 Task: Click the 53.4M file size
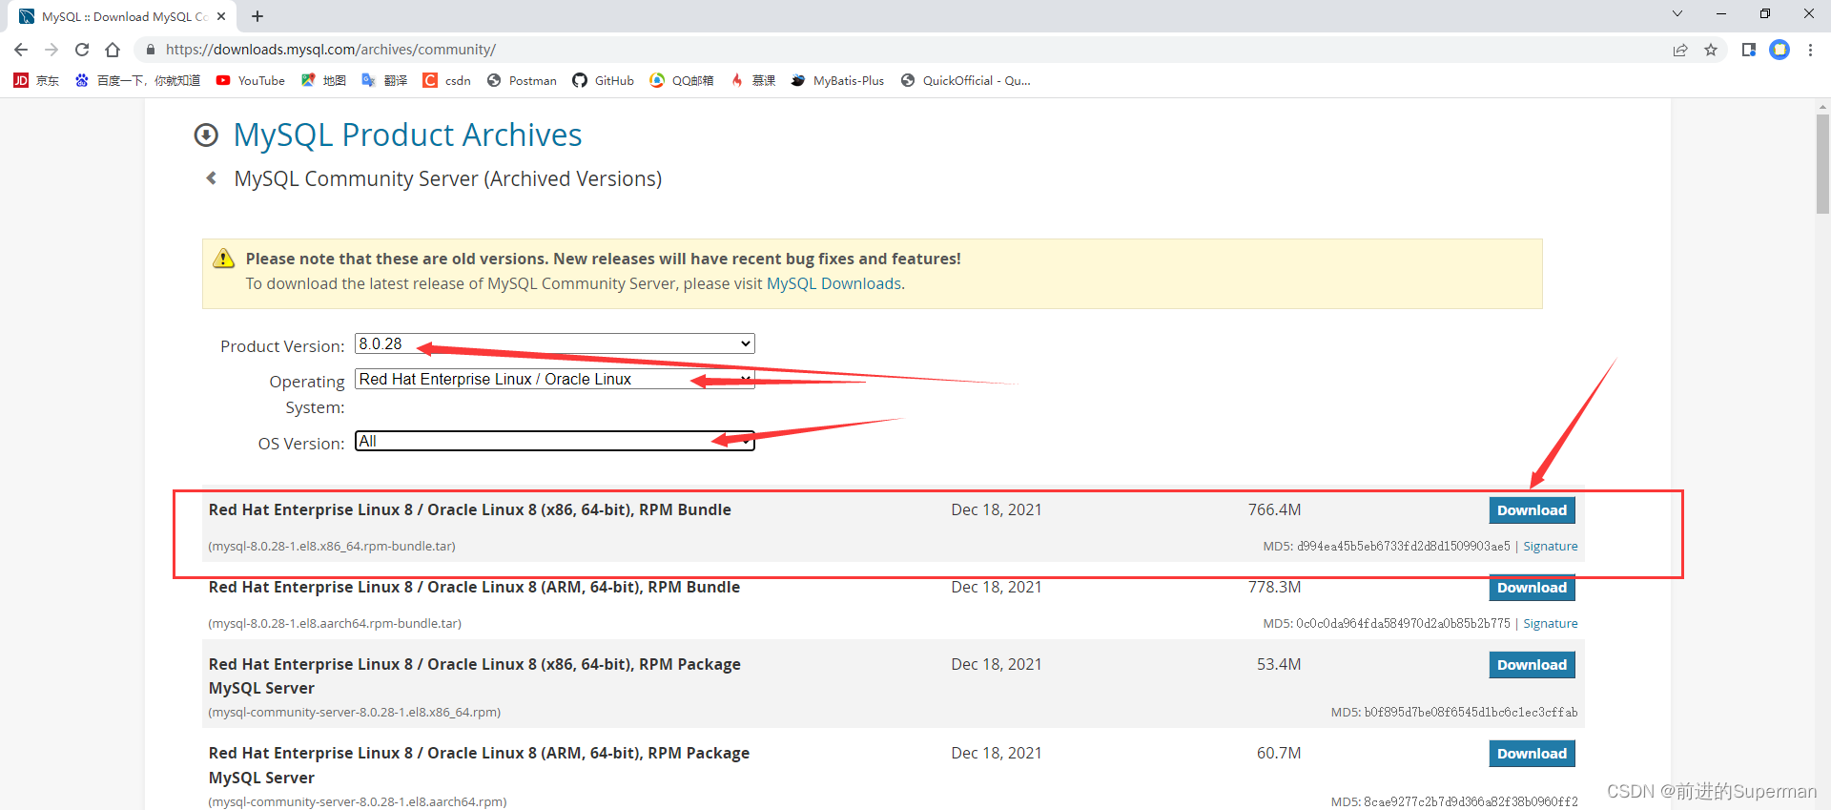click(x=1278, y=665)
